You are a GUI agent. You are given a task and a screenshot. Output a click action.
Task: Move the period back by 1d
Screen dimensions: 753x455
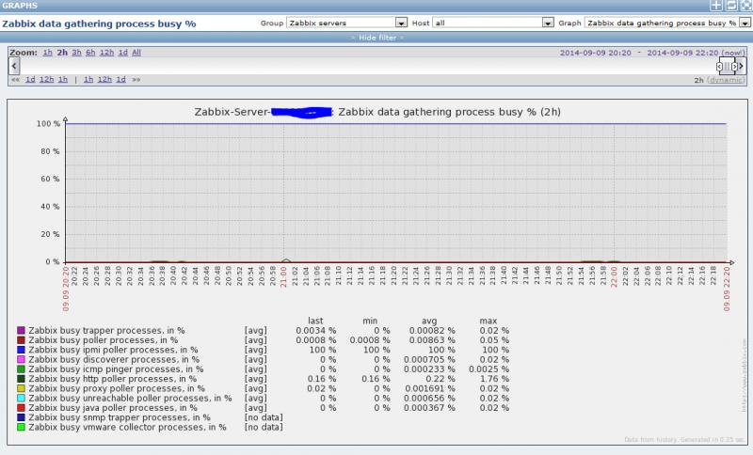30,79
